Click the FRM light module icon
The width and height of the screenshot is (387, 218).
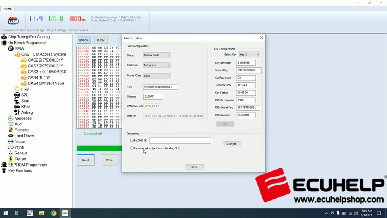[x=17, y=89]
